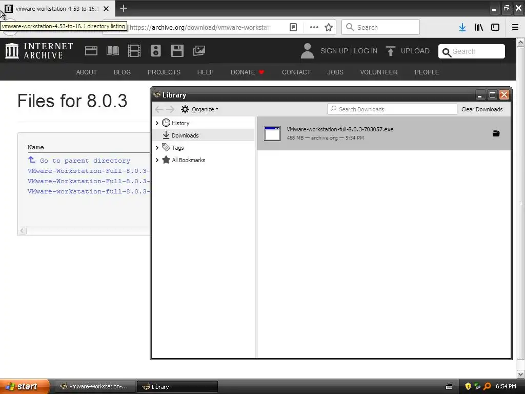Focus the Firefox toolbar Search box
The image size is (525, 394).
pos(380,27)
